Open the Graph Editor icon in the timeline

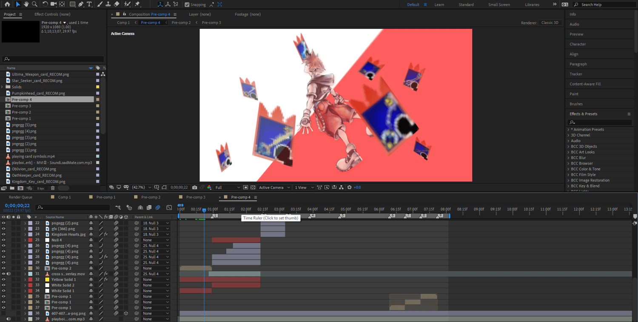click(169, 207)
